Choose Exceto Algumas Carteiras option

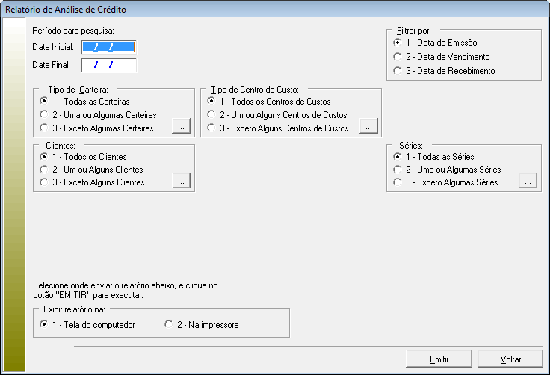[43, 128]
